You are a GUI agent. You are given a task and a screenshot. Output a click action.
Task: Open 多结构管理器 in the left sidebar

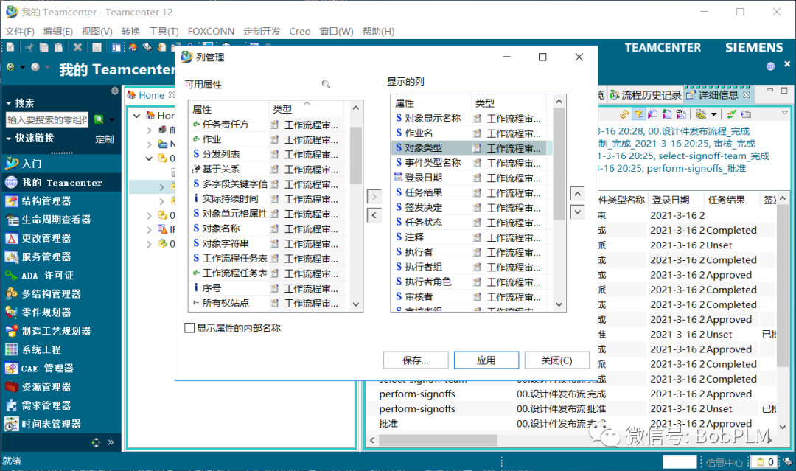(61, 294)
